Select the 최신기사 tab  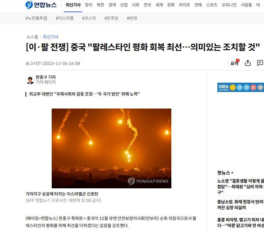point(73,5)
